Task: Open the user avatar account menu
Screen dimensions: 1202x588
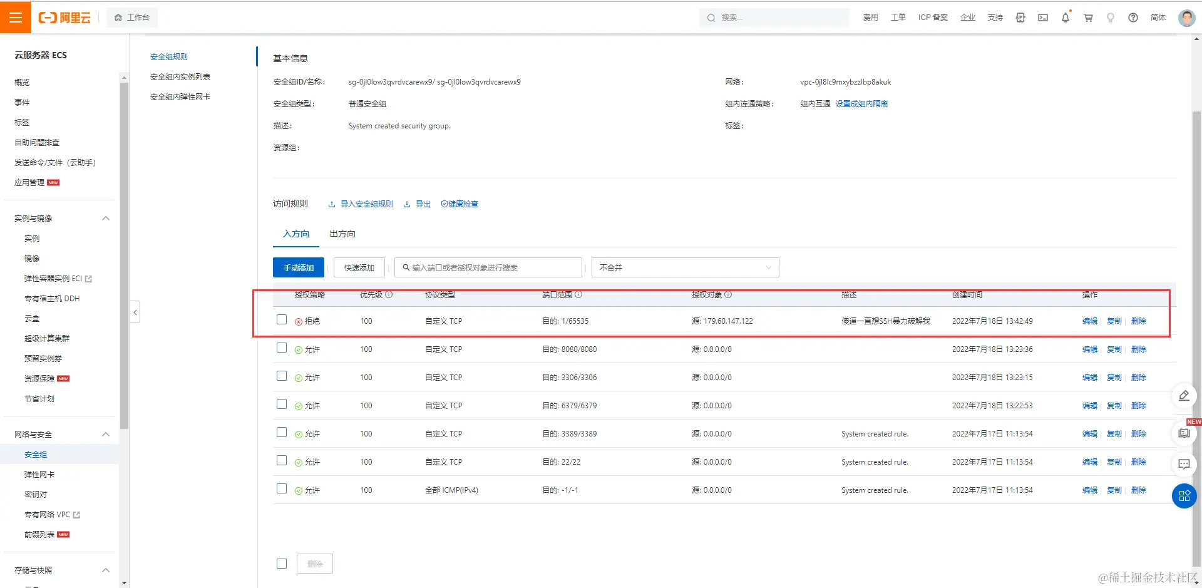Action: (1187, 18)
